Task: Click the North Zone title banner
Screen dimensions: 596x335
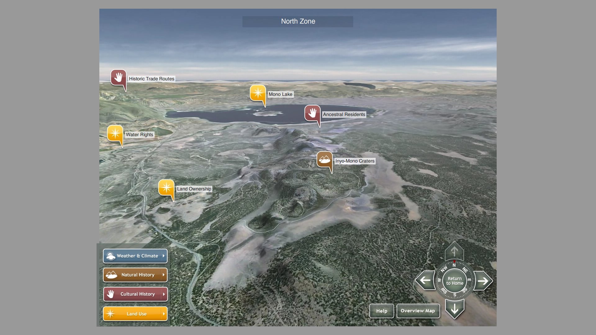Action: point(298,21)
